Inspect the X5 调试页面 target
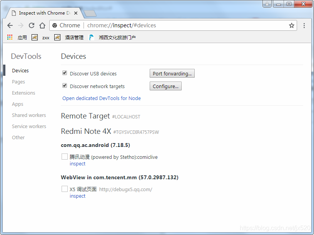The image size is (314, 235). [77, 196]
